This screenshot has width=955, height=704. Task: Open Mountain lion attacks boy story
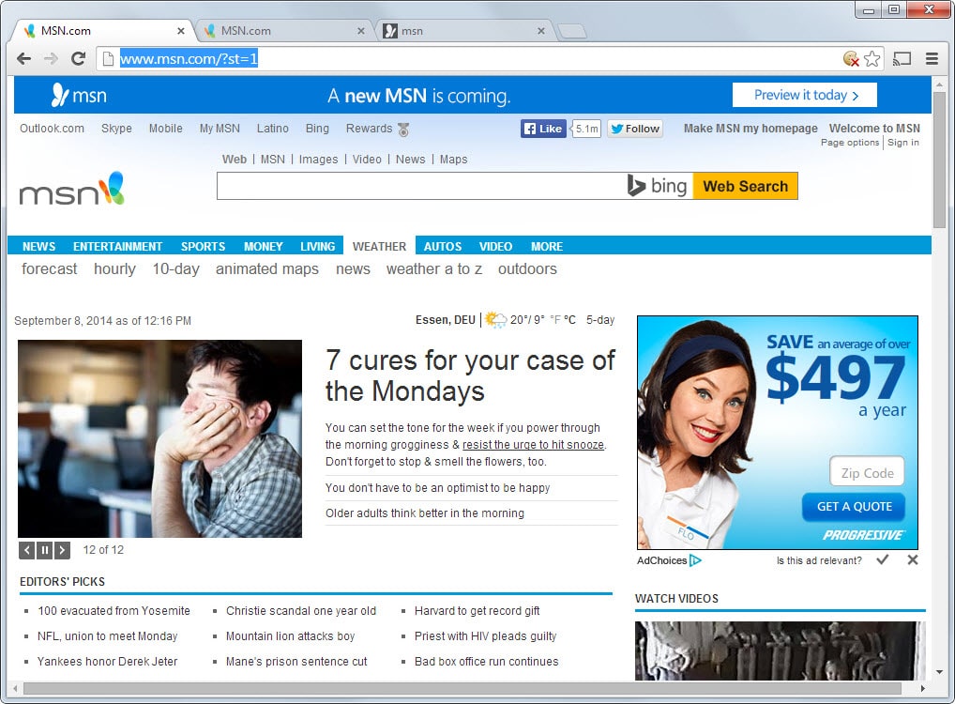pos(290,636)
